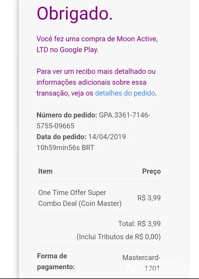The width and height of the screenshot is (199, 279).
Task: Click the "Inclui Tributos de R$ 0,00" line
Action: coord(119,237)
